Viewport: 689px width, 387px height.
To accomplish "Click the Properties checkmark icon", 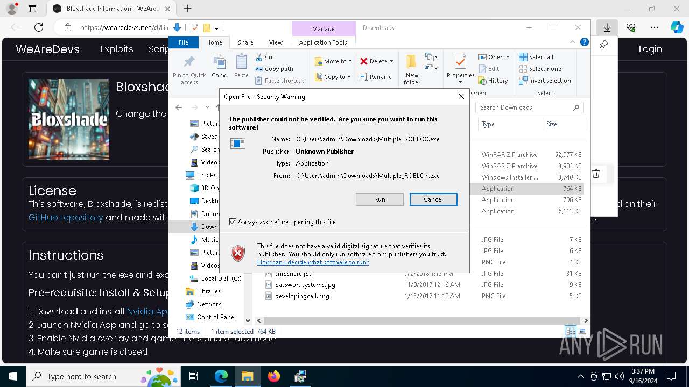I will tap(460, 62).
